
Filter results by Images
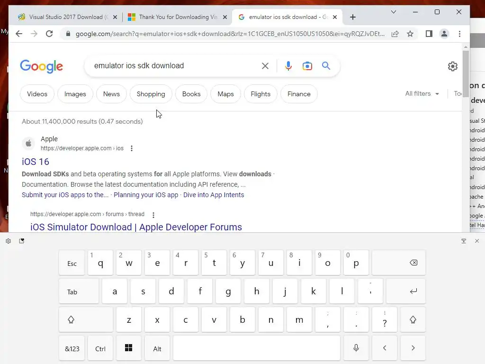click(75, 94)
